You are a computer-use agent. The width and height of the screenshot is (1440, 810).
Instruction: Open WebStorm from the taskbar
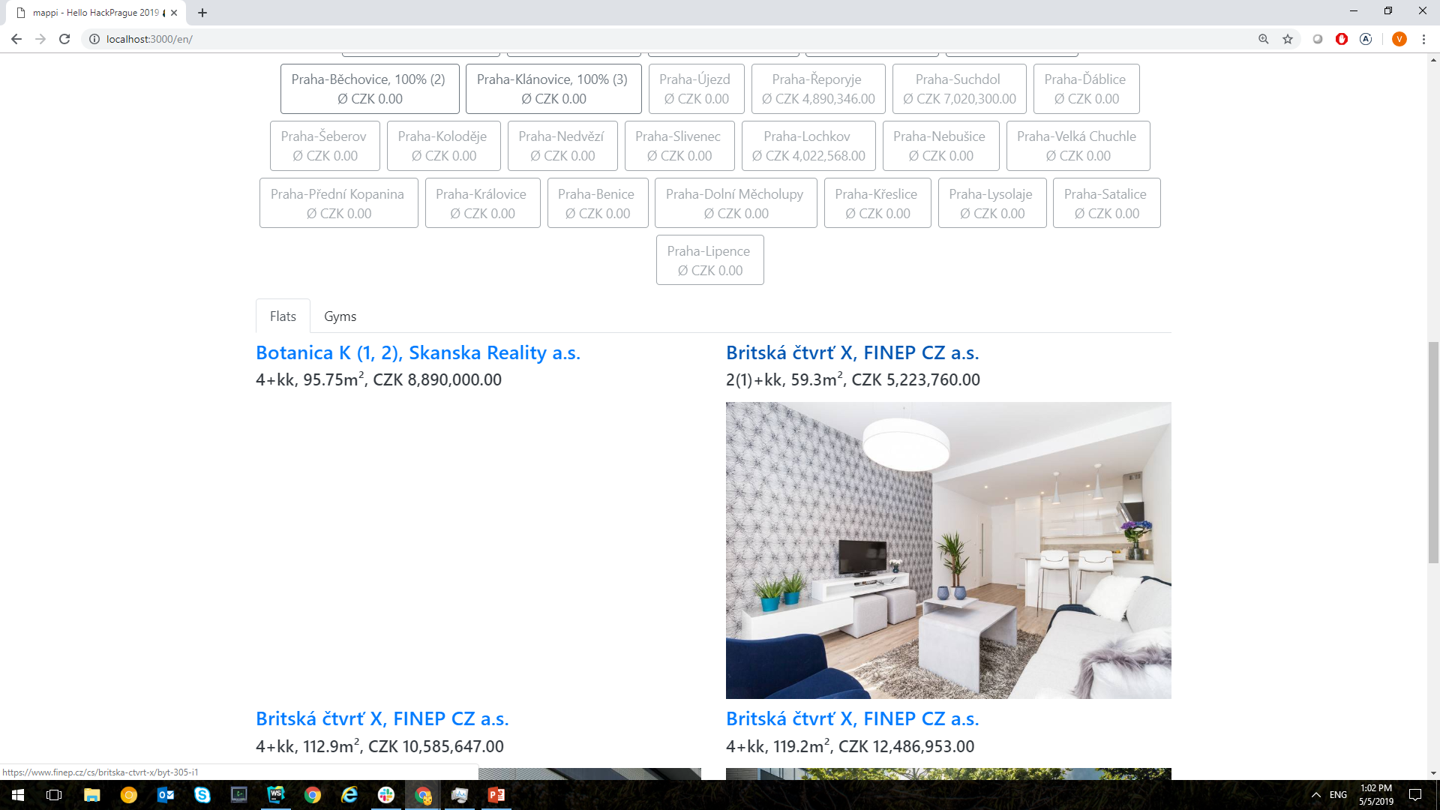click(276, 795)
